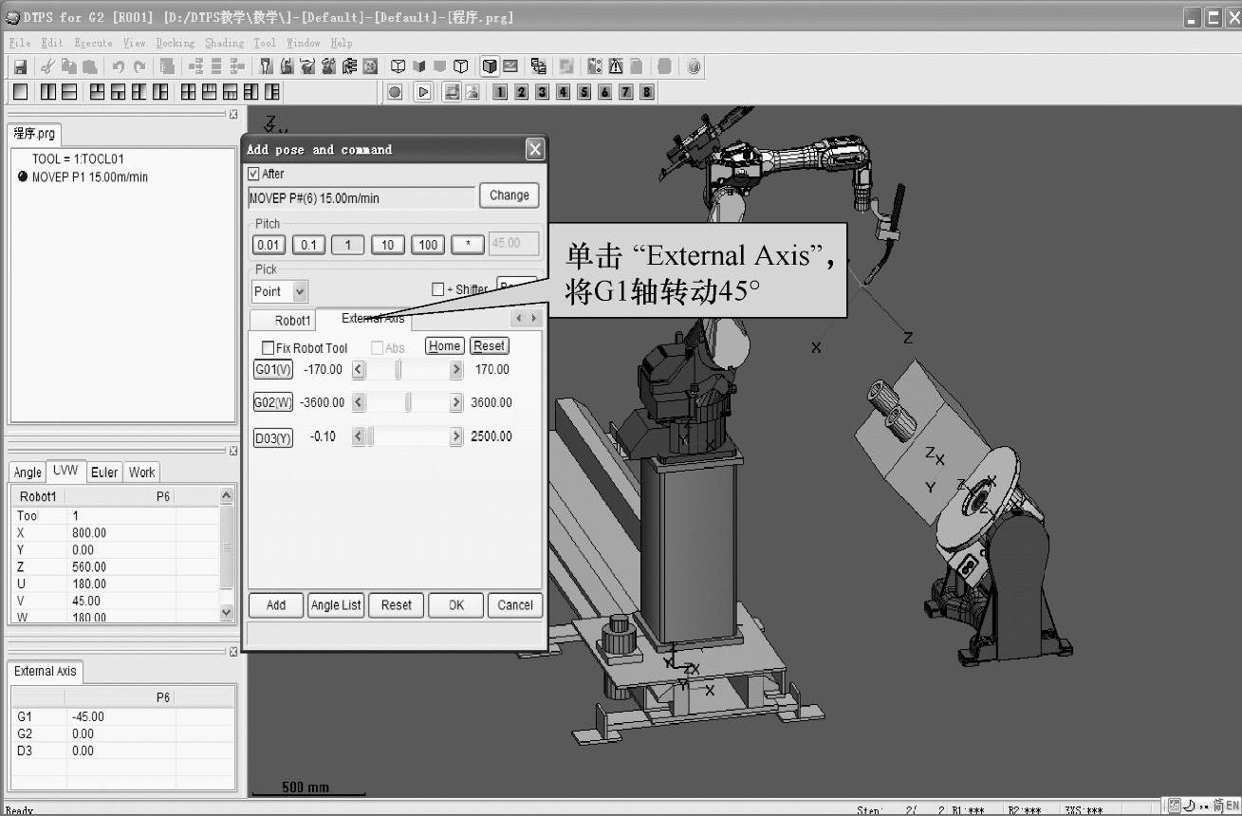
Task: Tick the + Shifter checkbox
Action: point(437,289)
